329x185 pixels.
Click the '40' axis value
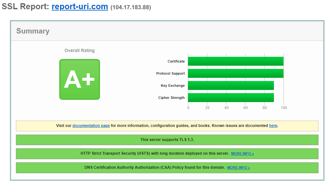(x=226, y=108)
